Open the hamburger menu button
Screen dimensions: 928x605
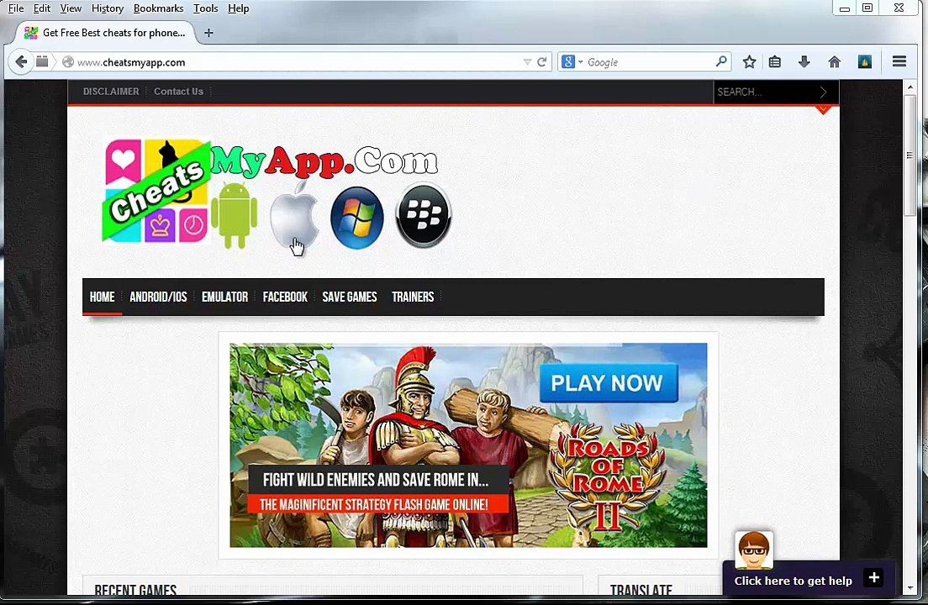(x=899, y=61)
